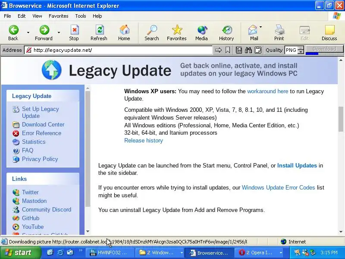This screenshot has width=345, height=259.
Task: Click the bookmark ribbon icon in address row
Action: [x=228, y=50]
